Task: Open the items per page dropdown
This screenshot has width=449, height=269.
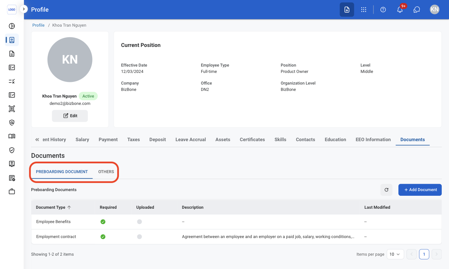Action: pyautogui.click(x=395, y=254)
